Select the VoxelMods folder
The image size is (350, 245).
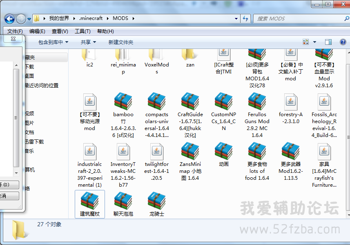coord(157,62)
